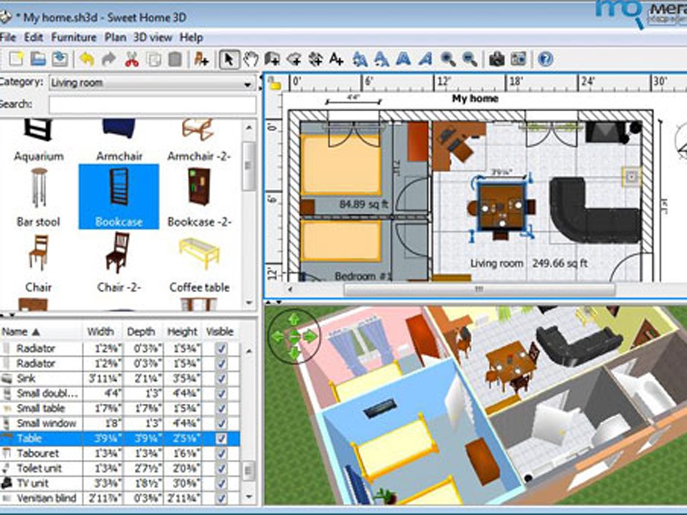Rotate 3D view with the left arrow
This screenshot has width=687, height=515.
coord(277,337)
